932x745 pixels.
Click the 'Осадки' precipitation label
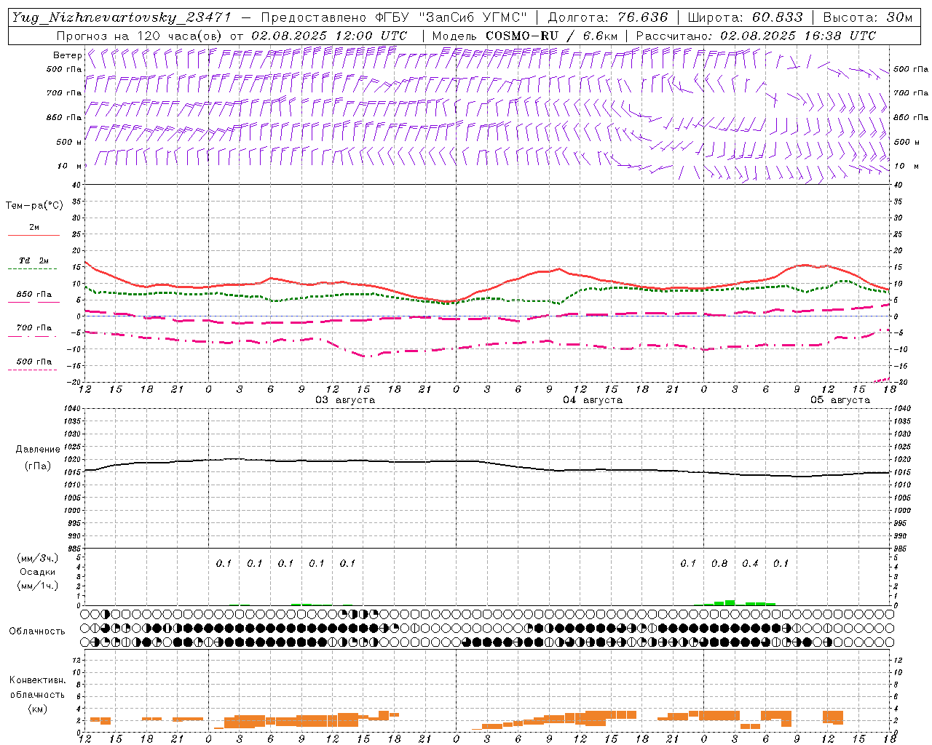(38, 572)
